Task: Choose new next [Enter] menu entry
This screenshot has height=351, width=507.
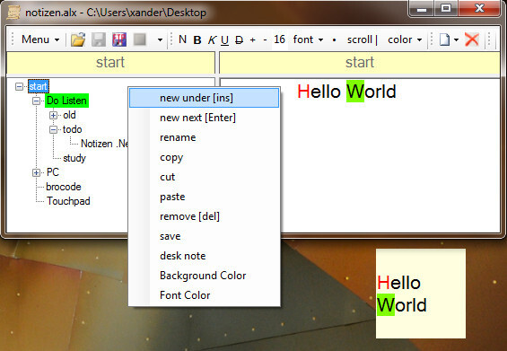Action: point(204,118)
